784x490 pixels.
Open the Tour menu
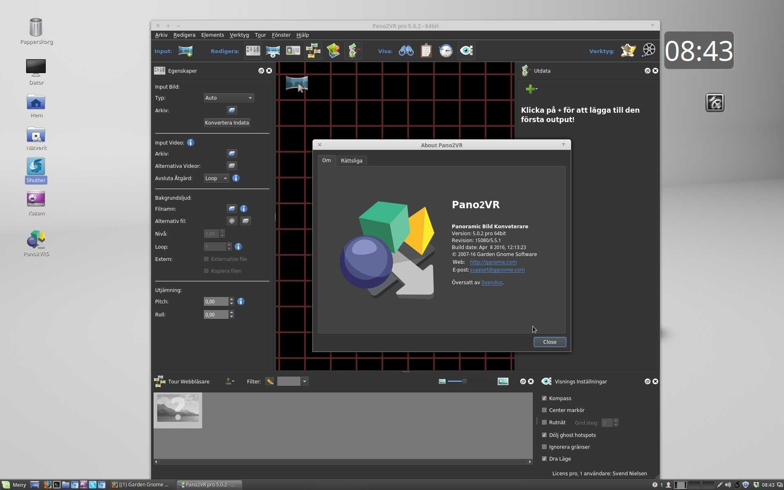pyautogui.click(x=260, y=35)
